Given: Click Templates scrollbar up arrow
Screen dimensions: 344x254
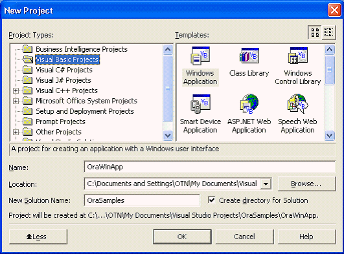Looking at the screenshot, I should tap(329, 50).
